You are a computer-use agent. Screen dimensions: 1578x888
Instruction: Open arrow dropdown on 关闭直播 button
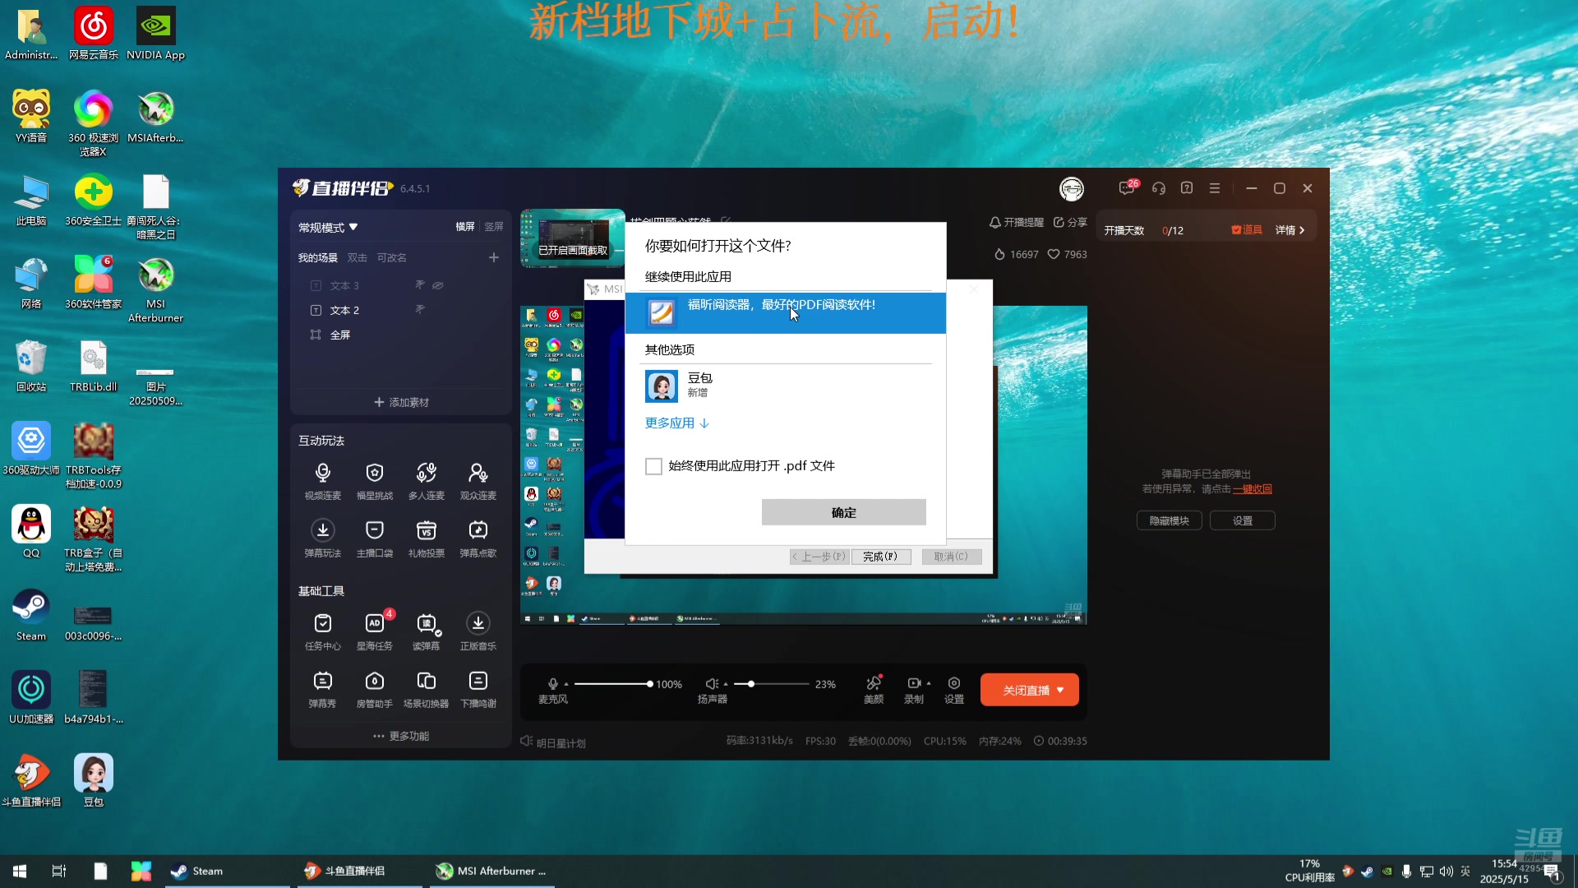point(1060,691)
